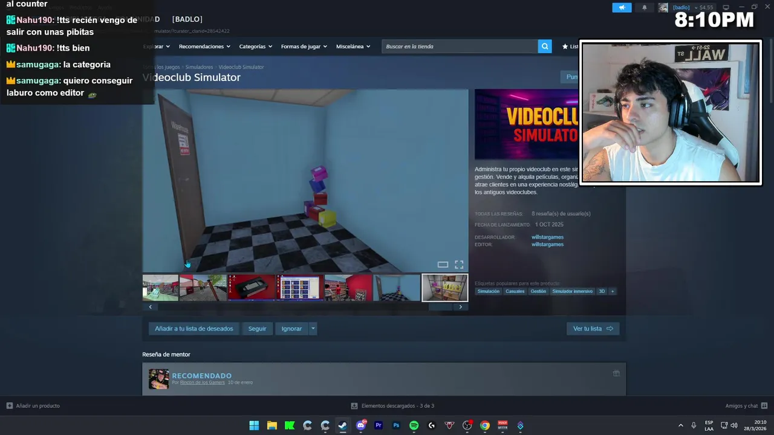The image size is (774, 435).
Task: Select the 3D tag
Action: (602, 291)
